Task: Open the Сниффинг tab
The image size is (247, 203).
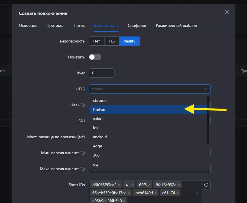Action: pyautogui.click(x=137, y=25)
